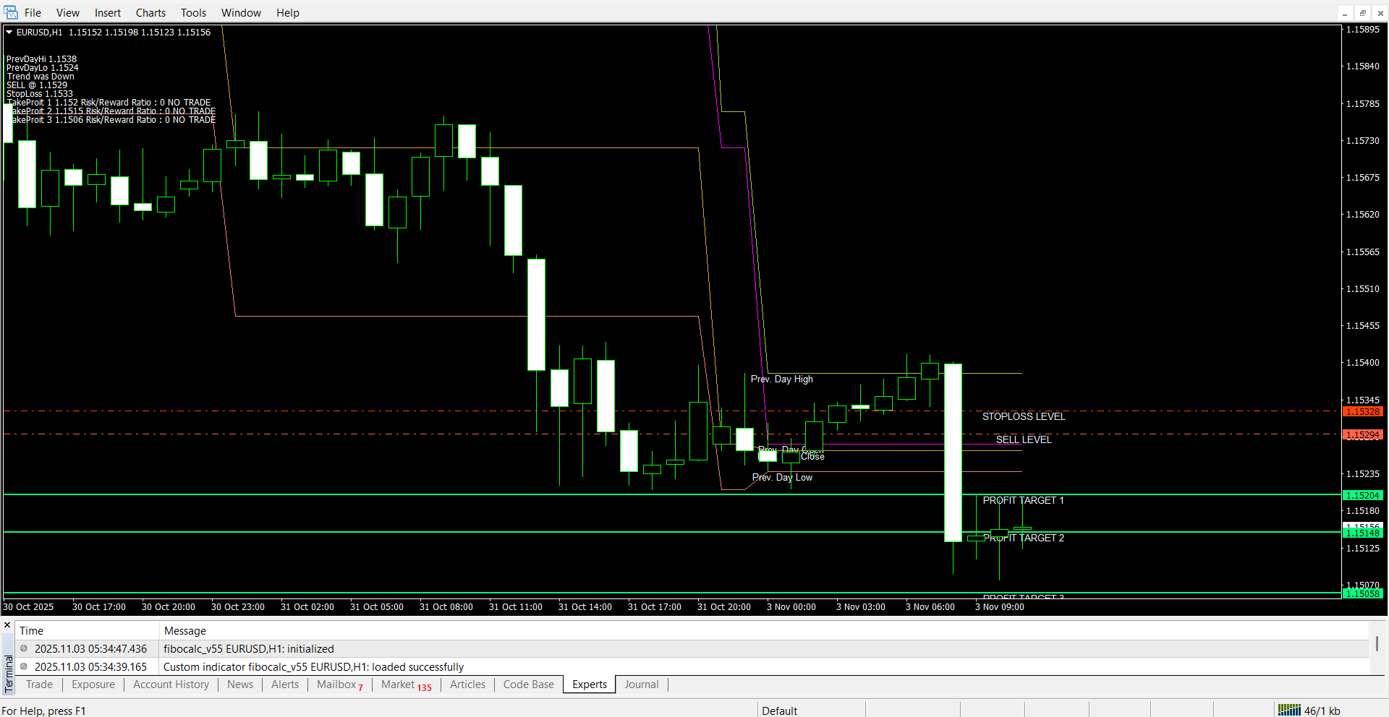Select the Account History tab

(171, 684)
